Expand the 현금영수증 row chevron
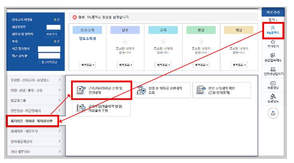Image resolution: width=294 pixels, height=163 pixels. tap(59, 100)
